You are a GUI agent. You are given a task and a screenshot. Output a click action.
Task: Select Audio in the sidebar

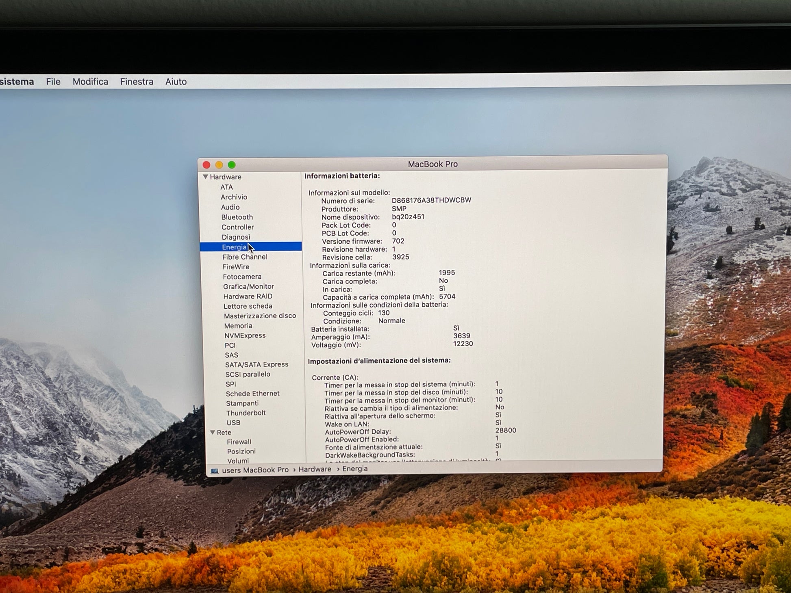[x=230, y=207]
